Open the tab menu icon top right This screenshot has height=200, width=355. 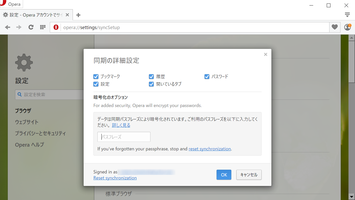tap(347, 15)
